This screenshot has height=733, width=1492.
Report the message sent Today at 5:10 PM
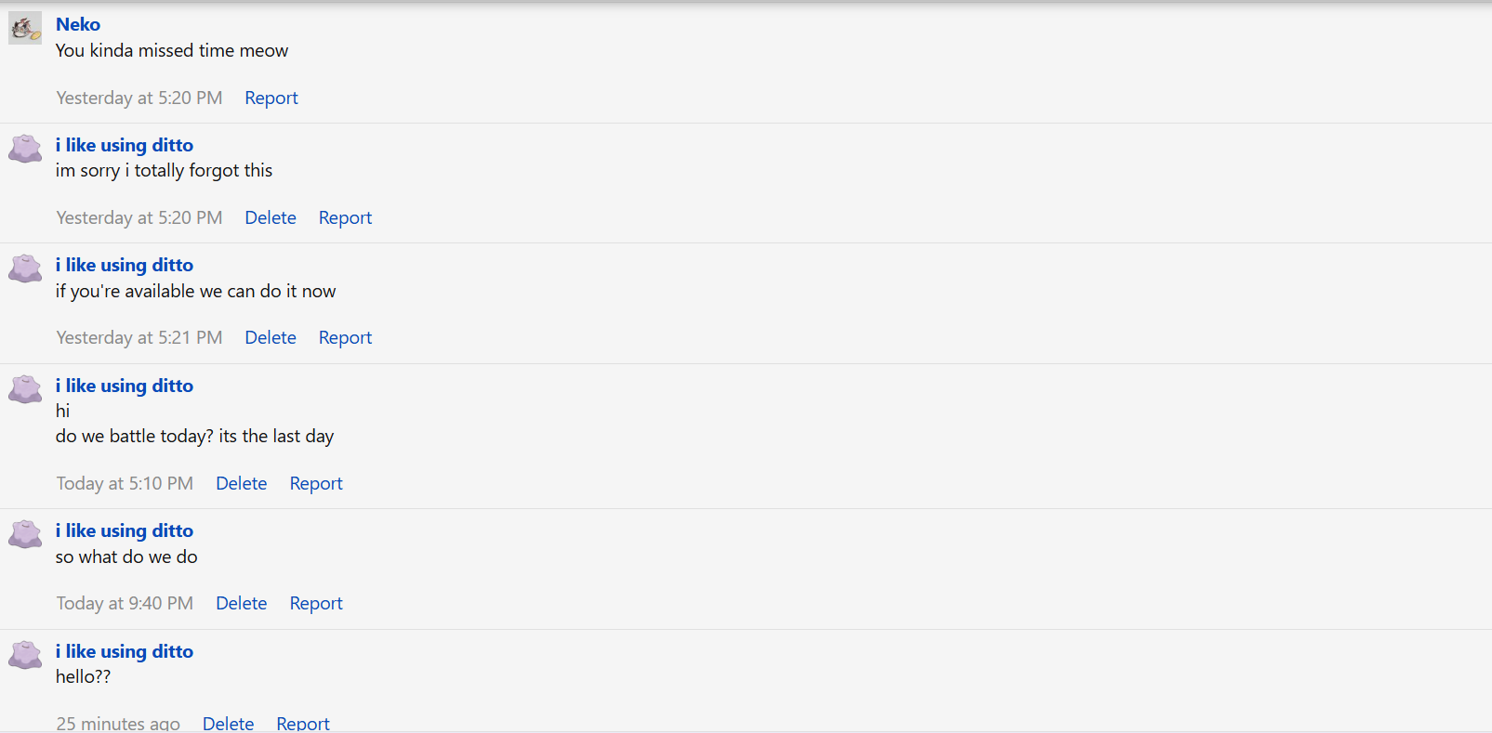click(x=316, y=483)
